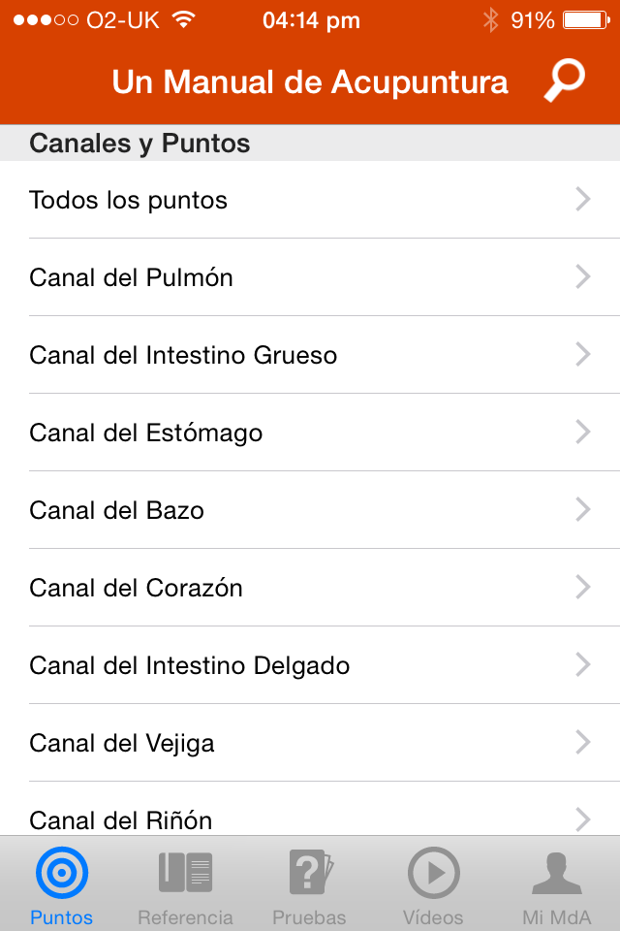Select the Pruebas question mark icon
This screenshot has width=620, height=931.
pyautogui.click(x=311, y=872)
